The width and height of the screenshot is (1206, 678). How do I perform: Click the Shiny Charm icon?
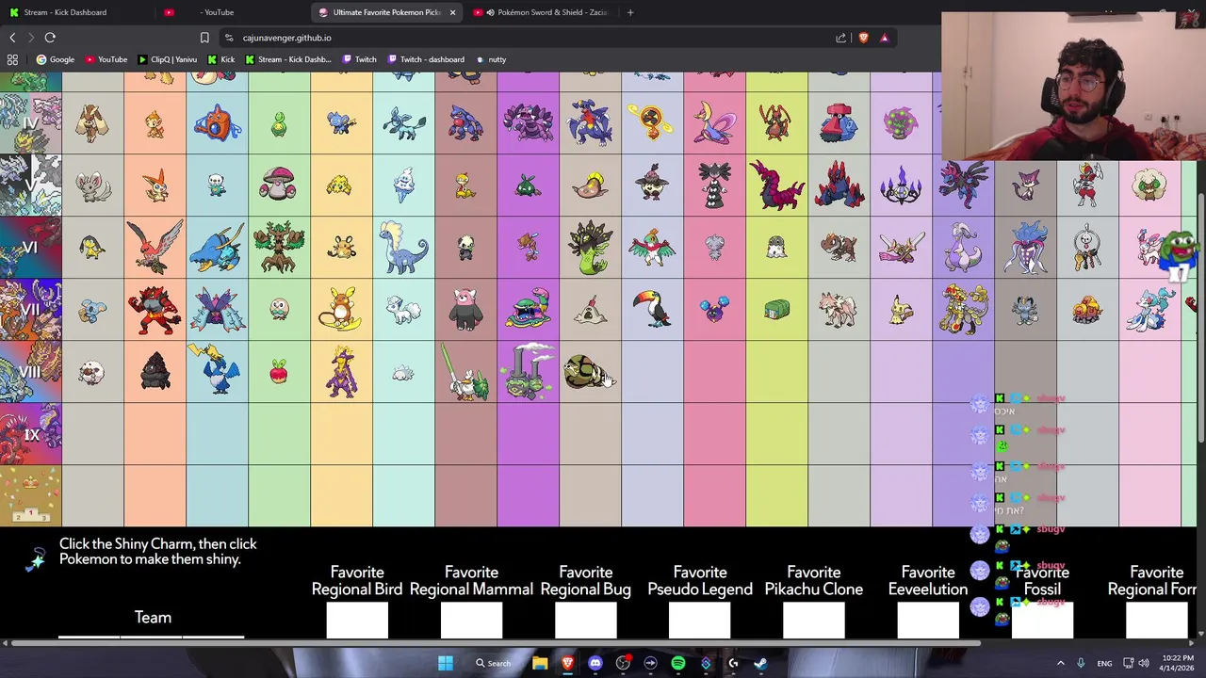[x=36, y=559]
